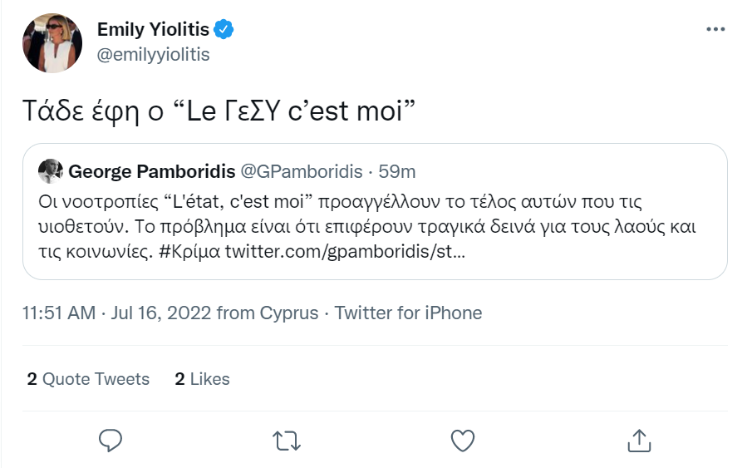Click the @GPamboridis handle

(301, 172)
